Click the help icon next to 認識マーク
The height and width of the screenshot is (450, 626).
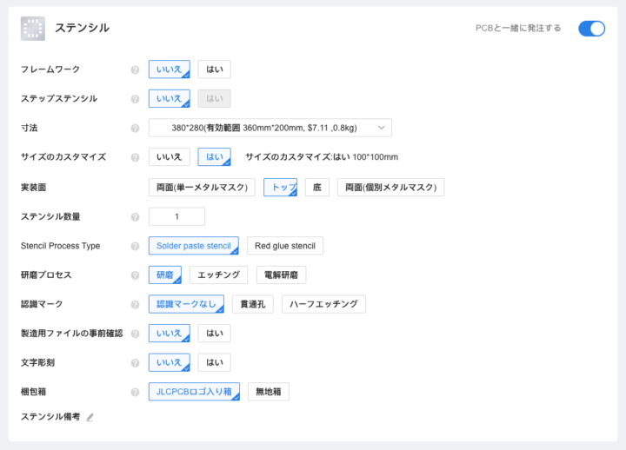(x=135, y=304)
